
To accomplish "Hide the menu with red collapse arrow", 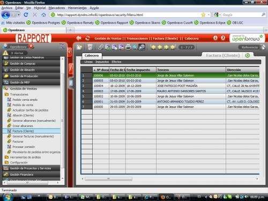I will pos(70,52).
